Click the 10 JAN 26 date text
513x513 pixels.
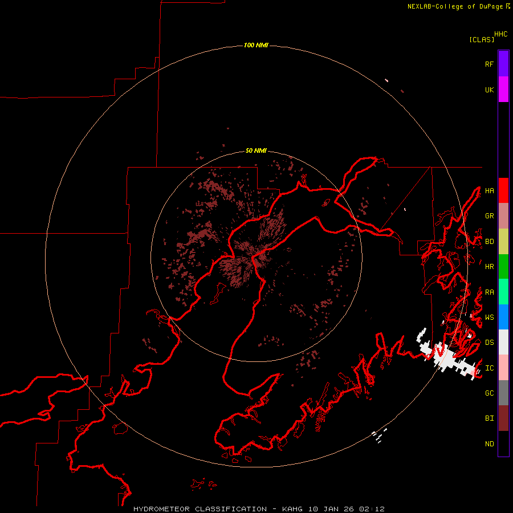click(x=331, y=509)
